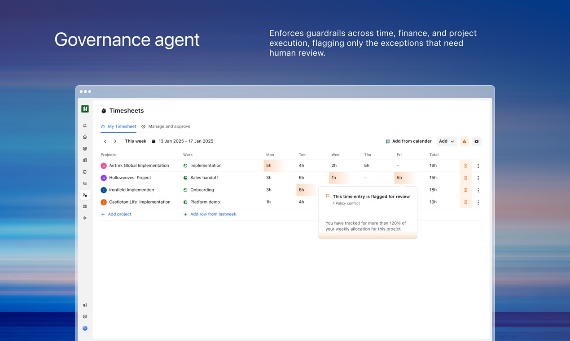Screen dimensions: 570x341
Task: Open calendar icon by date range
Action: click(153, 141)
